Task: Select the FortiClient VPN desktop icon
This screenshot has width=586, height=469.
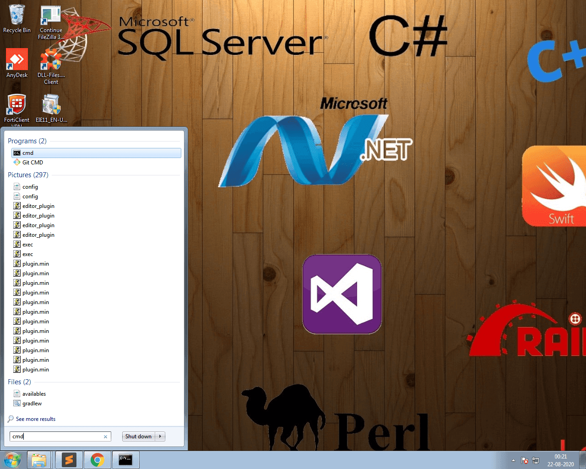Action: 17,110
